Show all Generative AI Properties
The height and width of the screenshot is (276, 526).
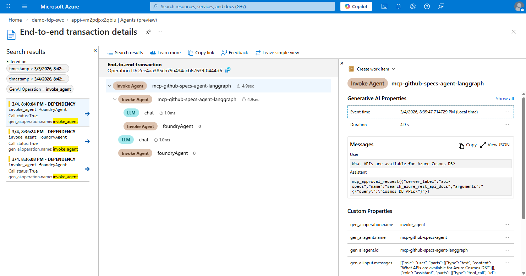(505, 98)
